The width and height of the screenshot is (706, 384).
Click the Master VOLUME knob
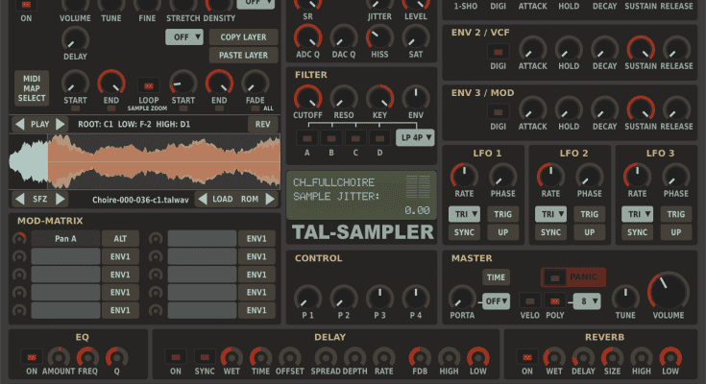point(668,290)
